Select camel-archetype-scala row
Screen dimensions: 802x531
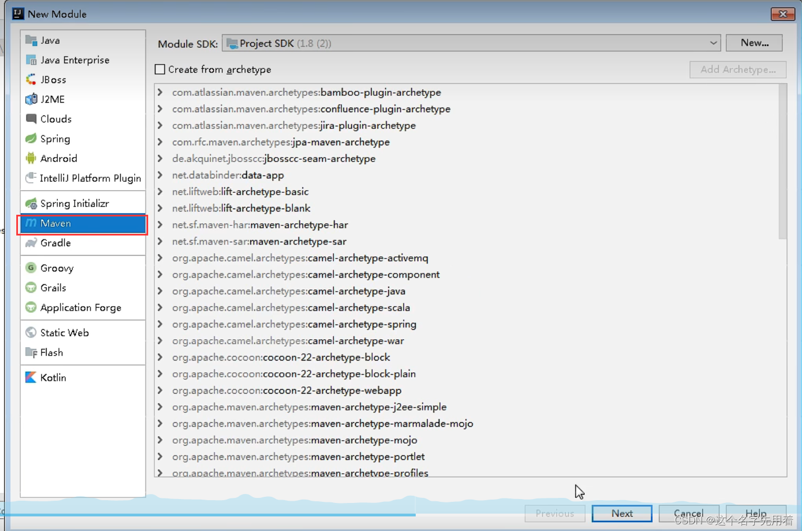467,307
